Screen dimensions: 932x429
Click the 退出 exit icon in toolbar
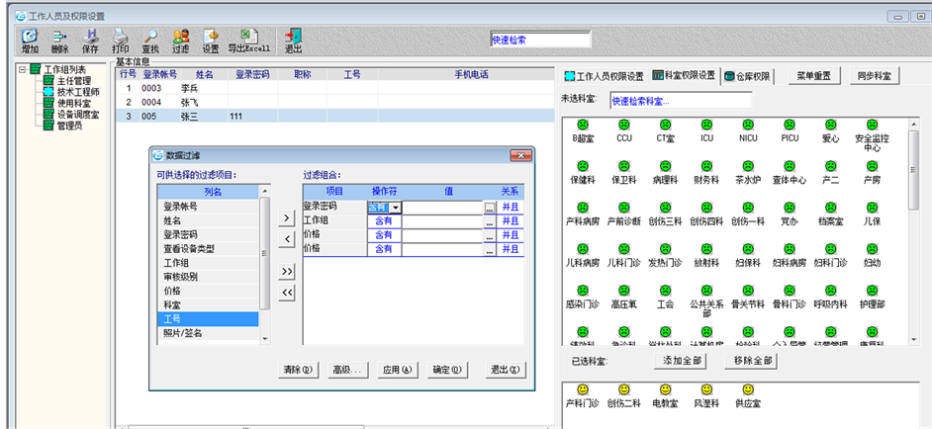point(293,40)
